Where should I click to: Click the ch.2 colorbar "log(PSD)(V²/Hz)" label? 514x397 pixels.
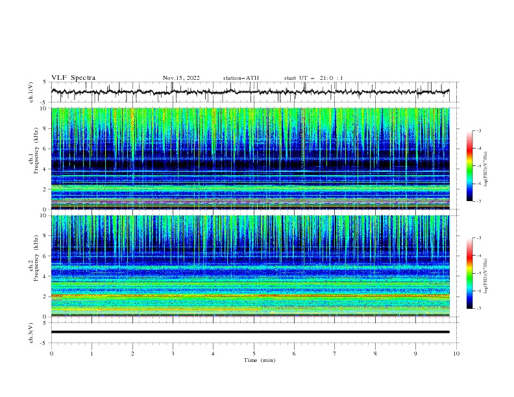pos(486,276)
